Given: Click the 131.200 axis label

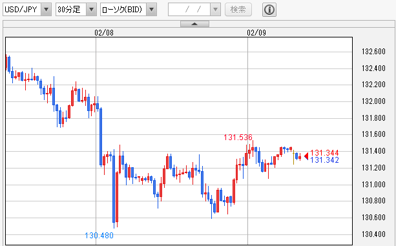Looking at the screenshot, I should 373,167.
